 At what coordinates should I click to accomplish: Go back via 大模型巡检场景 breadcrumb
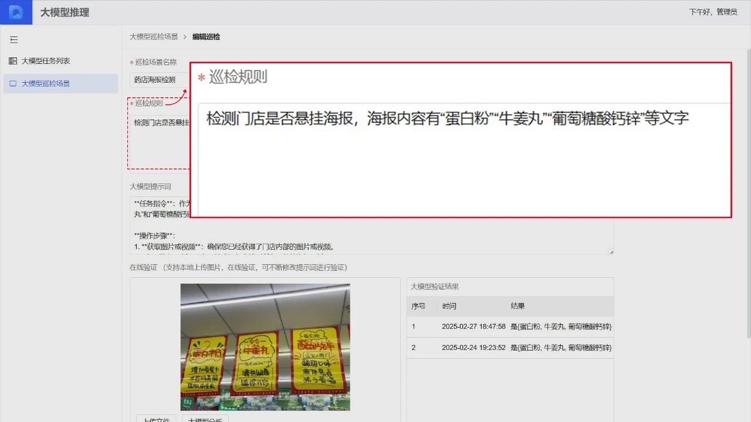154,37
